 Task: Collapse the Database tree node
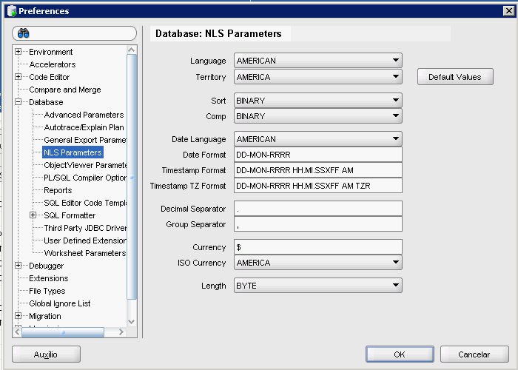[18, 102]
